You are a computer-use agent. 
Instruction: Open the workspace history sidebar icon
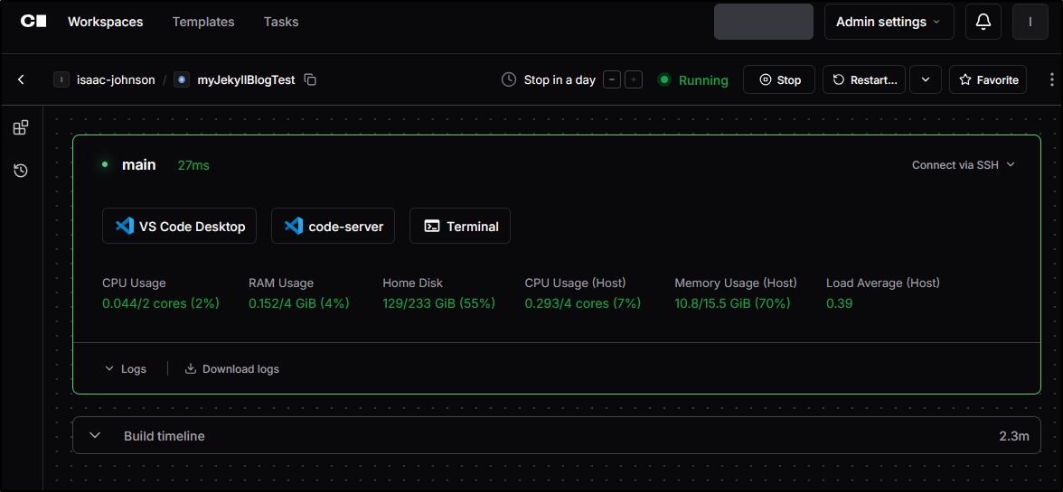point(21,171)
